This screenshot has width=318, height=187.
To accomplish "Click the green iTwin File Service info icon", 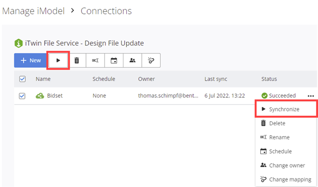I will 18,43.
